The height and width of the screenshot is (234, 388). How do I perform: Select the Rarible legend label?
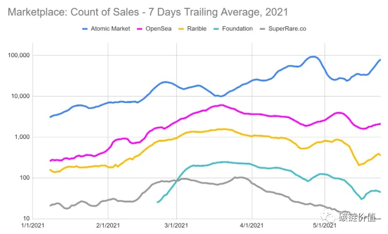(197, 29)
